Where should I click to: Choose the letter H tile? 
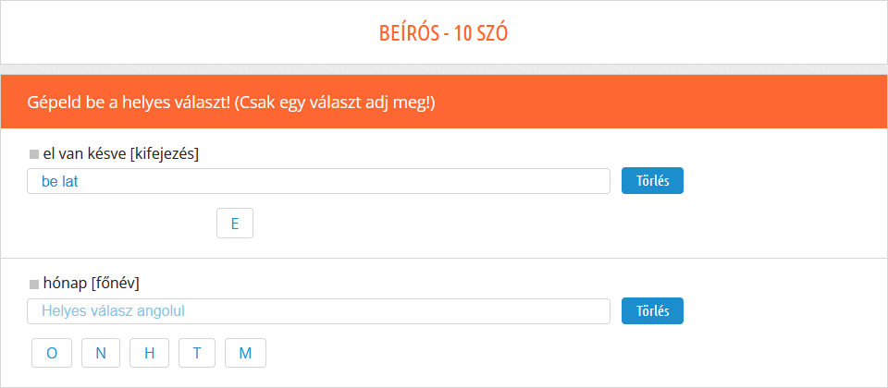[x=149, y=353]
